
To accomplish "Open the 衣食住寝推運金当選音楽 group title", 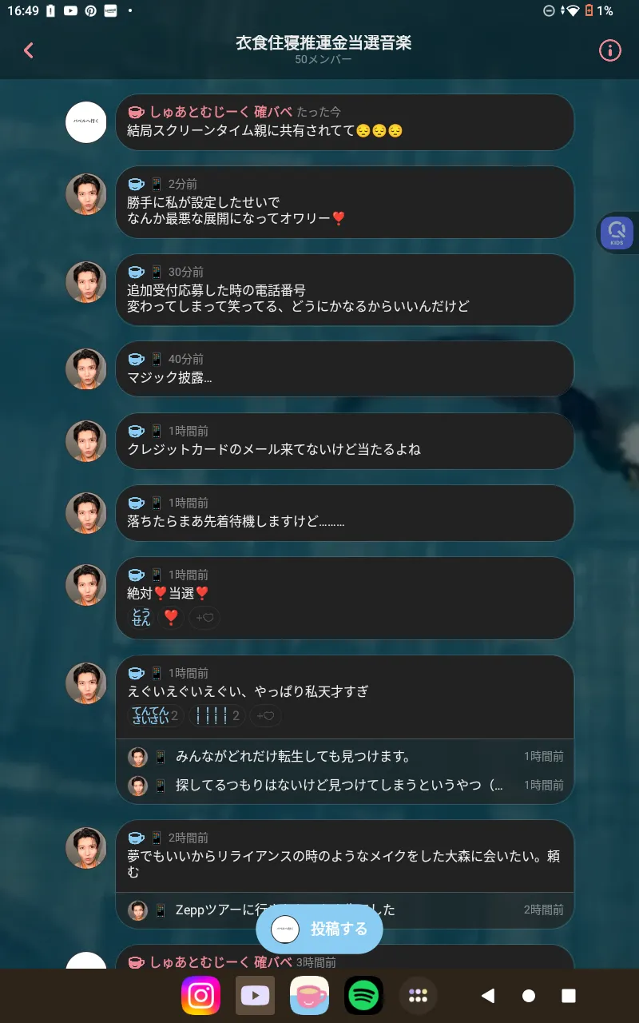I will pos(323,43).
